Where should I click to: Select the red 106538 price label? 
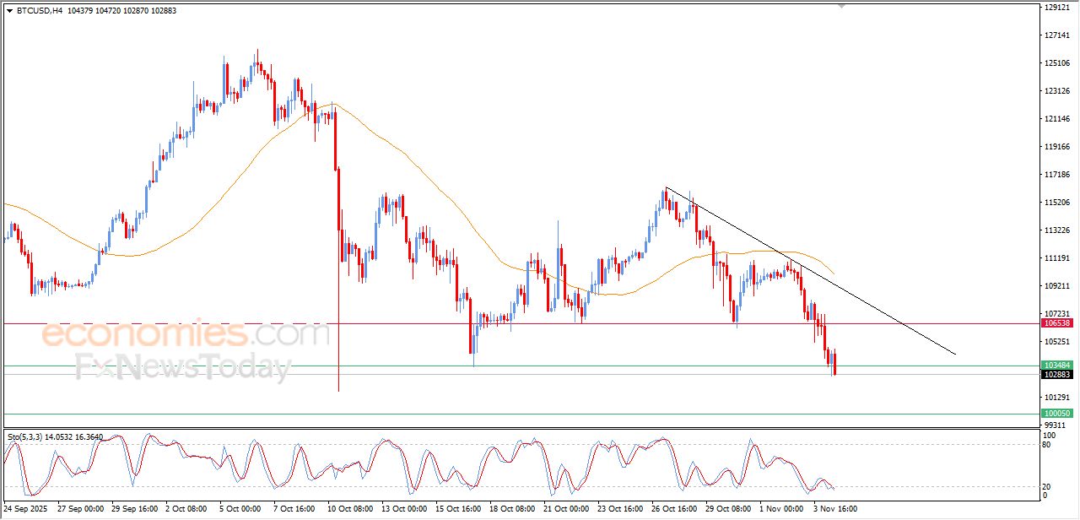[1056, 323]
